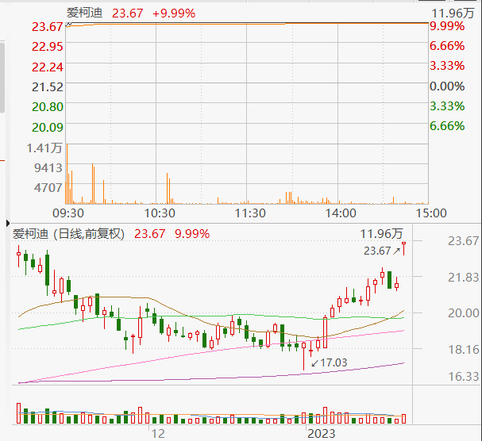Click the green 20.80 price axis label

coord(48,107)
